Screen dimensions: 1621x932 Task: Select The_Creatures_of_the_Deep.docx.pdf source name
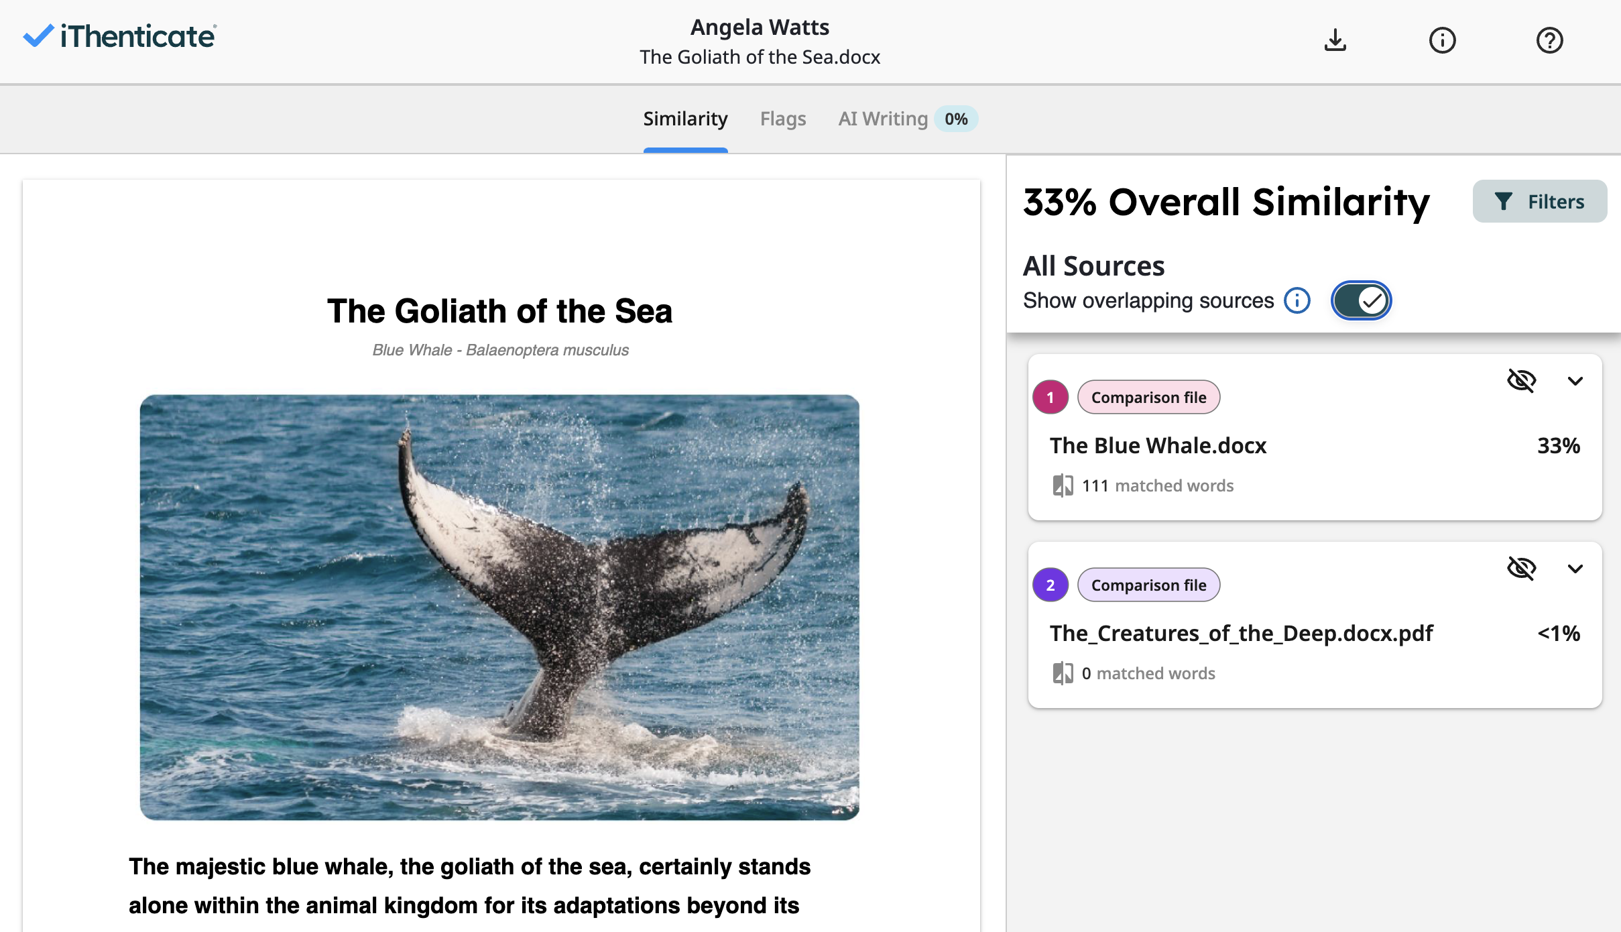pos(1241,633)
